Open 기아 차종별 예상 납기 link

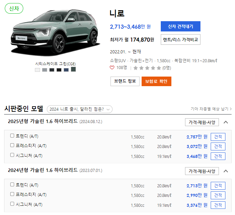pos(211,109)
